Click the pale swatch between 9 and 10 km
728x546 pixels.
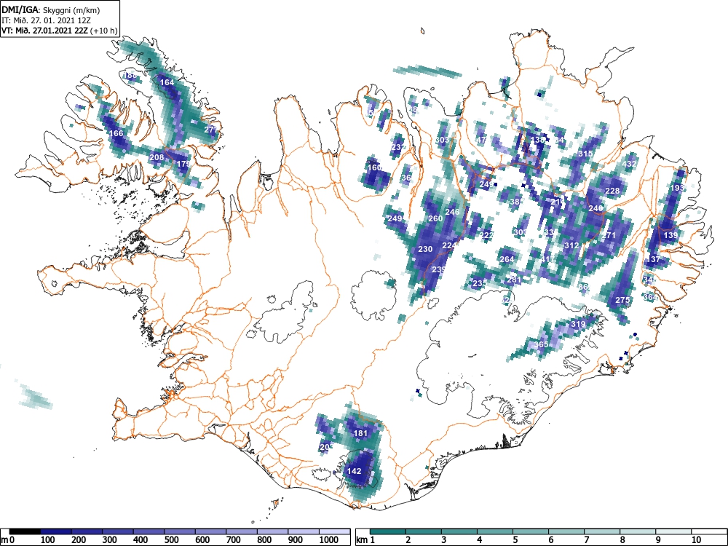673,531
